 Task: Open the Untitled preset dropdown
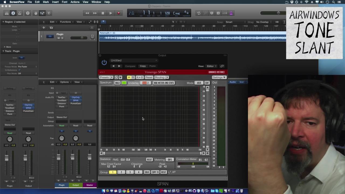[x=134, y=60]
